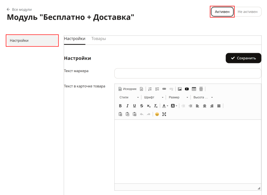Image resolution: width=267 pixels, height=195 pixels.
Task: Insert a numbered list
Action: [150, 89]
